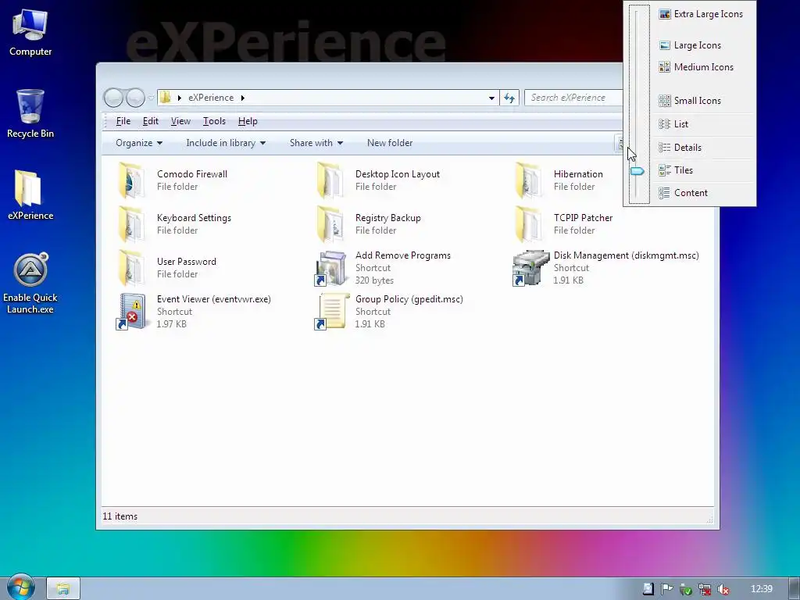Click the Explorer back navigation button
The image size is (800, 600).
click(113, 98)
